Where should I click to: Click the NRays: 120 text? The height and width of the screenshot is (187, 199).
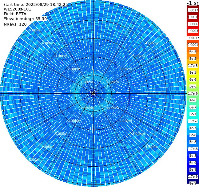(15, 24)
